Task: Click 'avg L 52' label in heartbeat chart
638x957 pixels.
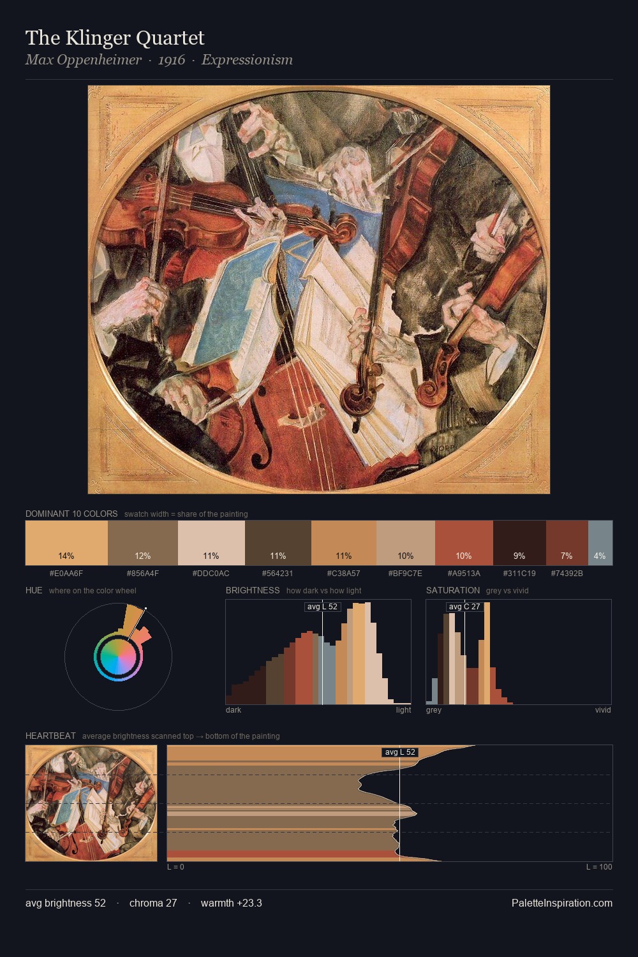Action: (x=400, y=752)
